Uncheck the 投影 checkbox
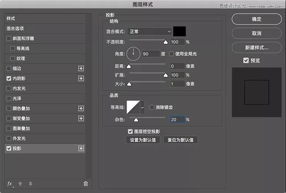Viewport: 286px width, 193px height. (9, 148)
